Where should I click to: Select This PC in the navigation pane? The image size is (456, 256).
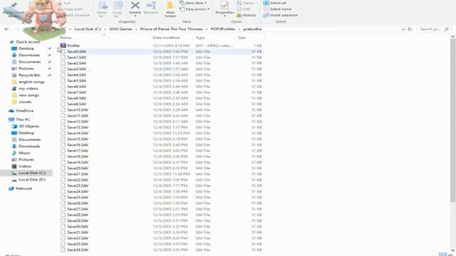pyautogui.click(x=23, y=119)
